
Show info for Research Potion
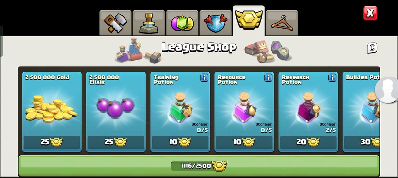click(x=332, y=78)
